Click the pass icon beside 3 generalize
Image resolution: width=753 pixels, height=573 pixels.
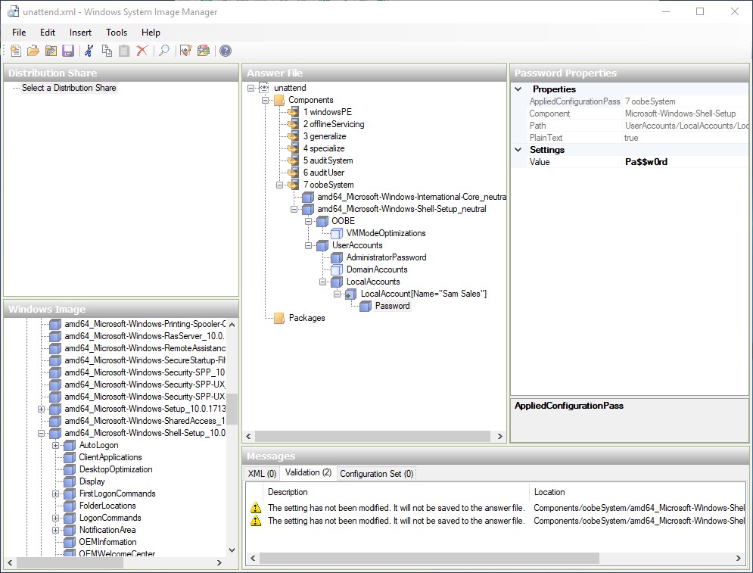[293, 136]
